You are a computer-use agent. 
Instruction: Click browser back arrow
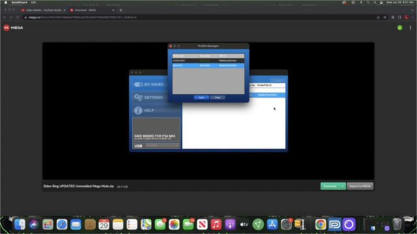[5, 18]
